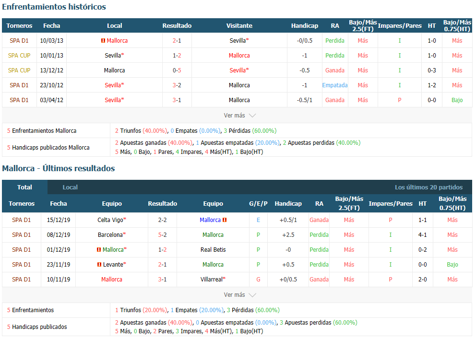Click Handicap column header in historical table
Screen dimensions: 476x339
click(305, 26)
